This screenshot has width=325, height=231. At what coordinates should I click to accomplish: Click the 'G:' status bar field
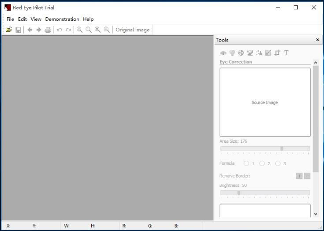150,226
